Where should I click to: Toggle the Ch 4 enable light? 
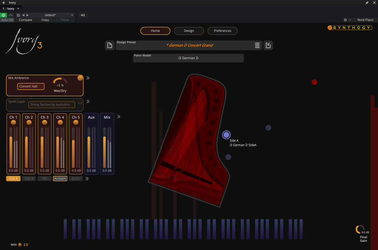coord(60,122)
